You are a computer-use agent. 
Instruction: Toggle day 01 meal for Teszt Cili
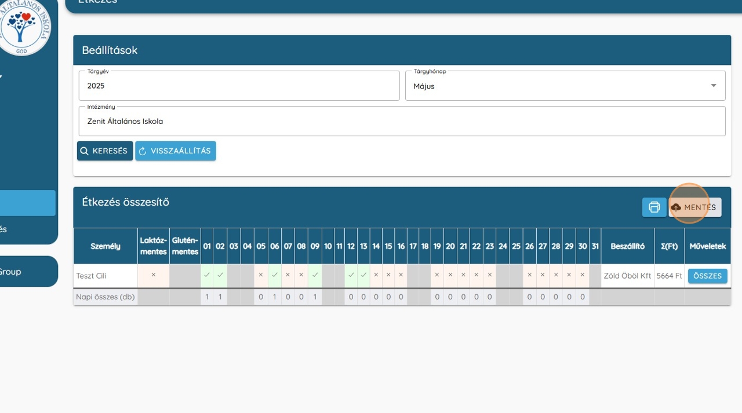(207, 275)
